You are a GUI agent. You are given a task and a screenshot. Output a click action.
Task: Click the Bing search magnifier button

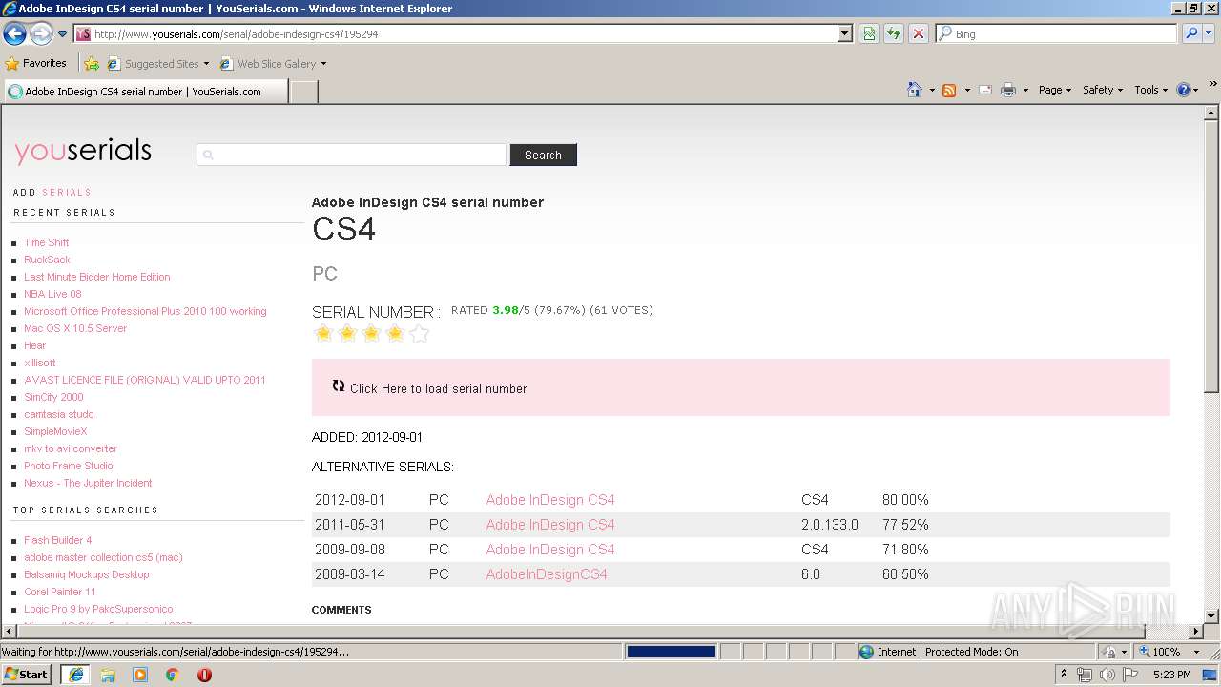click(1190, 33)
